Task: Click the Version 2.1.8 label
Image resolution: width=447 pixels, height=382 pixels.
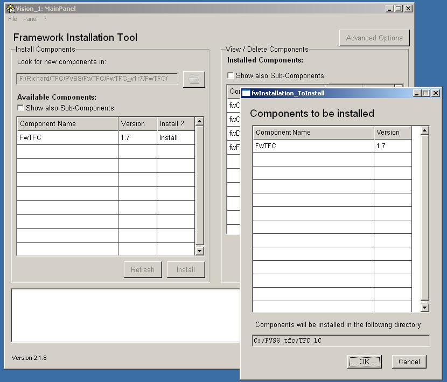Action: click(x=29, y=358)
